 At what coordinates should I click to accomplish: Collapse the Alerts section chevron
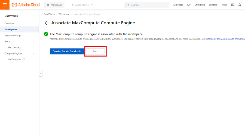point(33,41)
